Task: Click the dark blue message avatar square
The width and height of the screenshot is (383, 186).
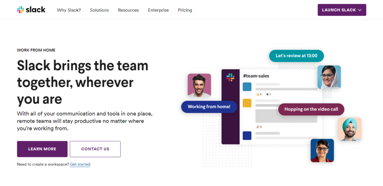Action: pos(247,136)
